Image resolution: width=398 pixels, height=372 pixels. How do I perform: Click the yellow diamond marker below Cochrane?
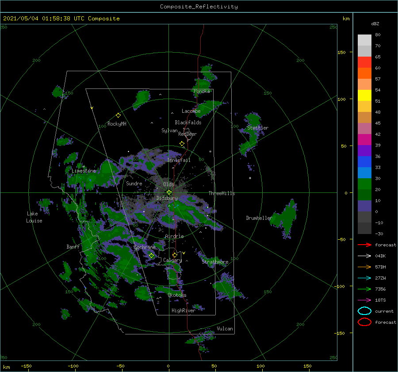(x=151, y=256)
